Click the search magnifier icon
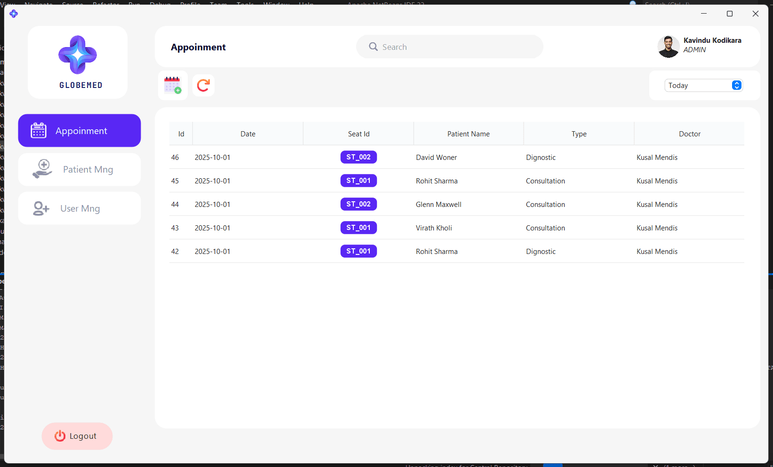Image resolution: width=773 pixels, height=467 pixels. 373,47
